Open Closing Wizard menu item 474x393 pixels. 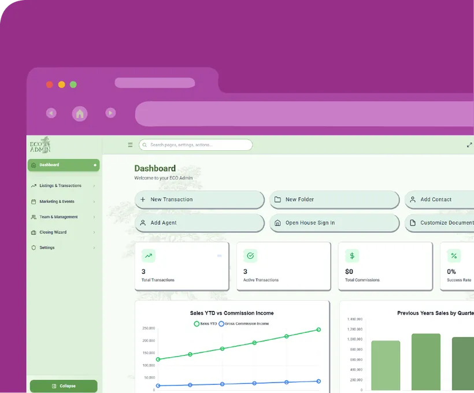[x=64, y=232]
